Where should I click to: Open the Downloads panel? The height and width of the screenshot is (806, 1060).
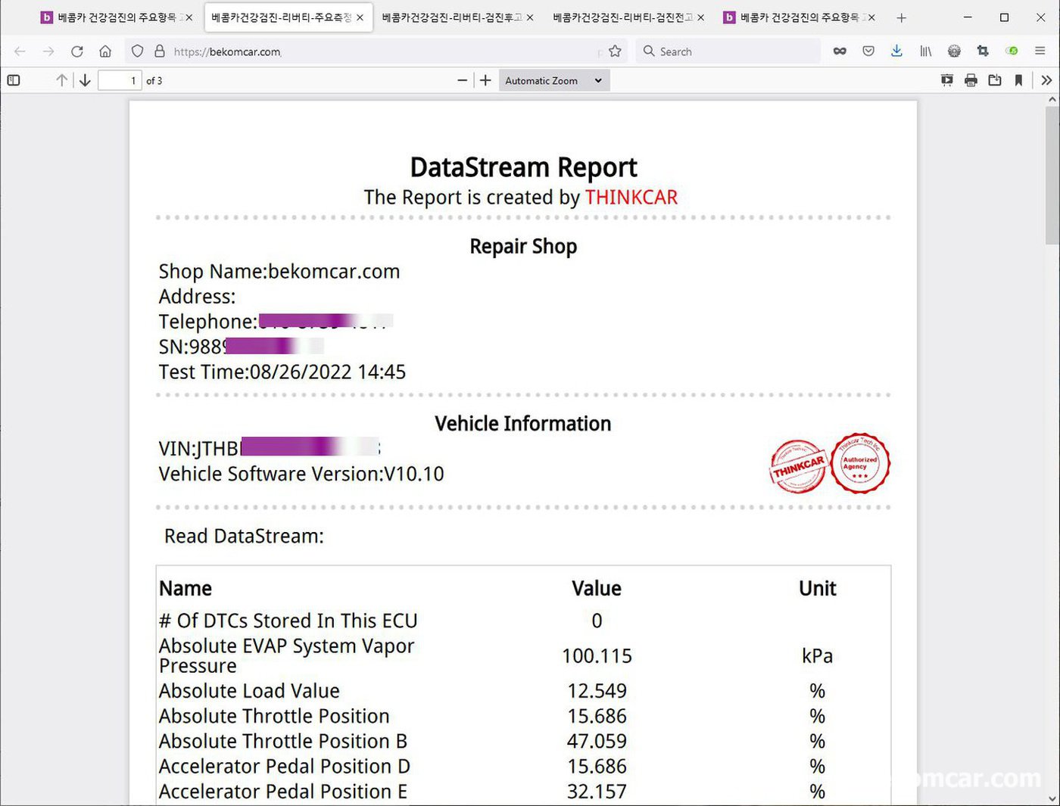coord(896,51)
